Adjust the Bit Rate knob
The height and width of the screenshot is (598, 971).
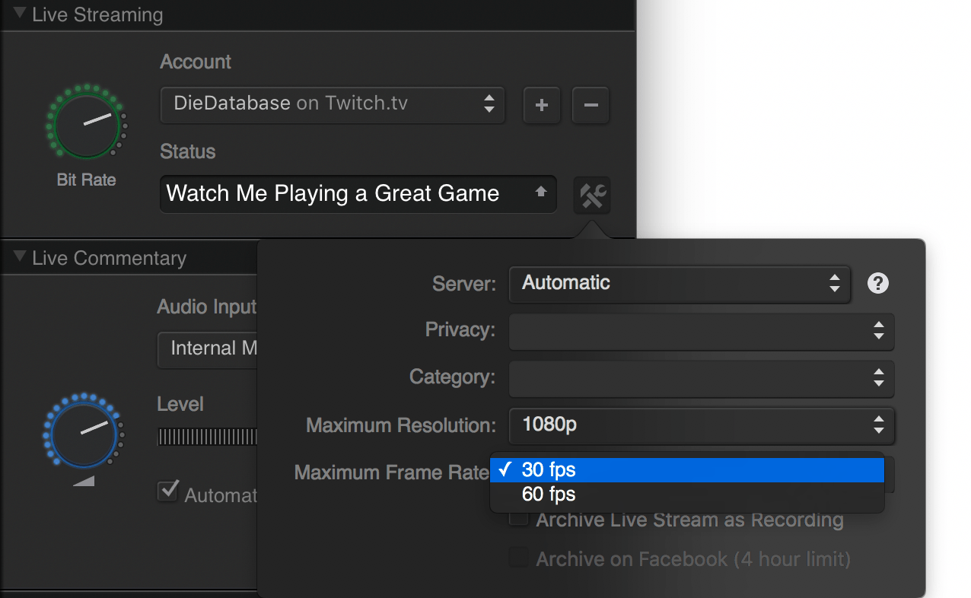pos(86,122)
